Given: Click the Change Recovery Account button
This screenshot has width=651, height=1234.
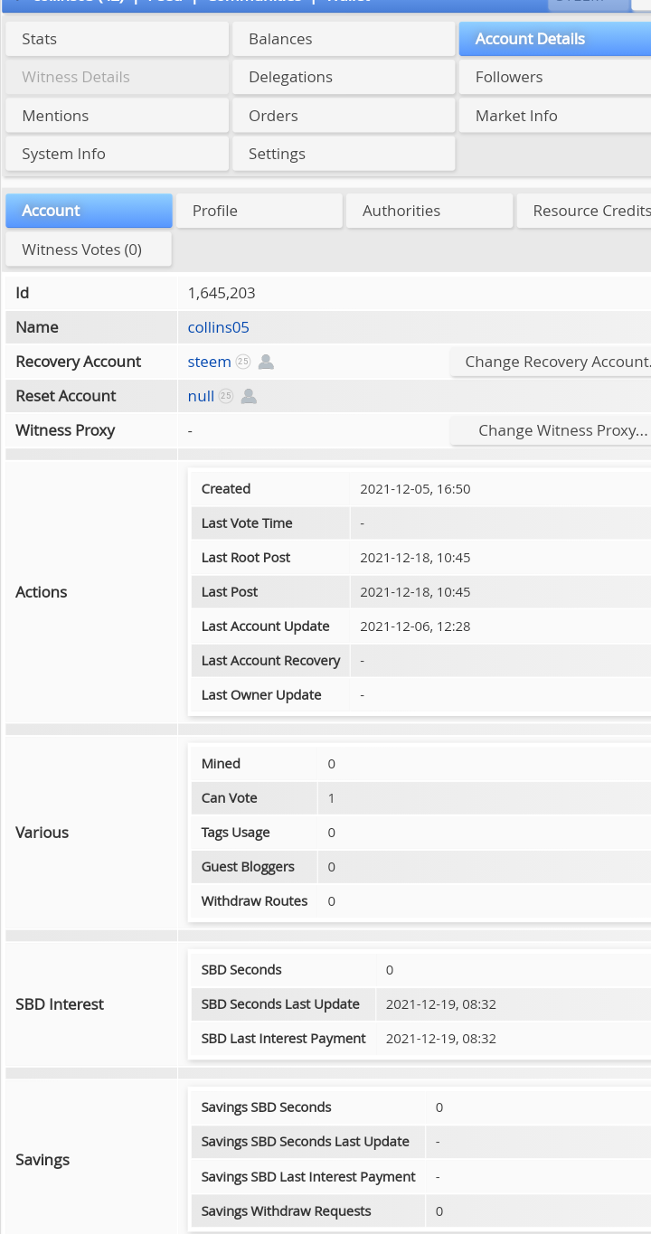Looking at the screenshot, I should click(552, 362).
